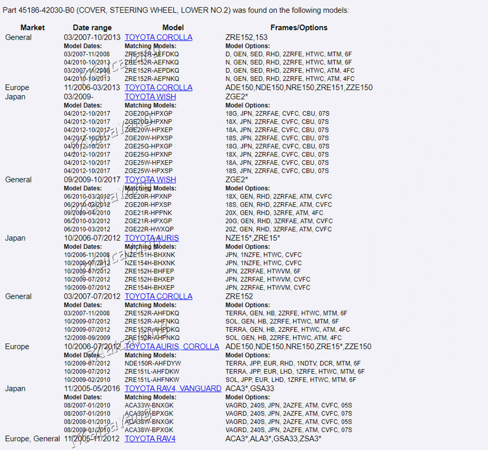Select model NZE151H-BHXNK

(x=150, y=255)
